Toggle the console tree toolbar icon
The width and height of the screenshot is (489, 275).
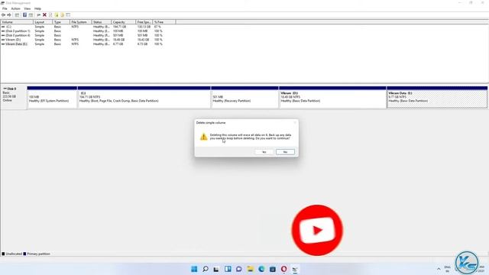17,15
